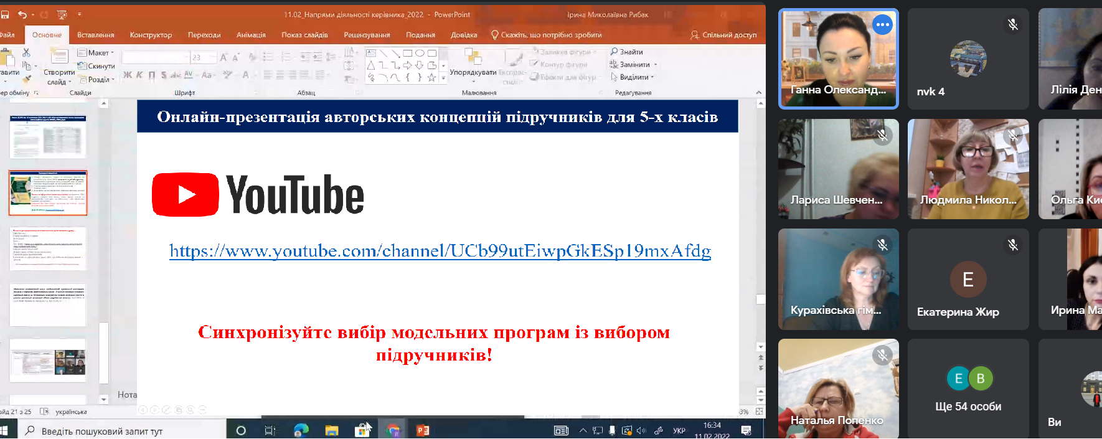Toggle left paragraph alignment
Image resolution: width=1102 pixels, height=439 pixels.
268,75
